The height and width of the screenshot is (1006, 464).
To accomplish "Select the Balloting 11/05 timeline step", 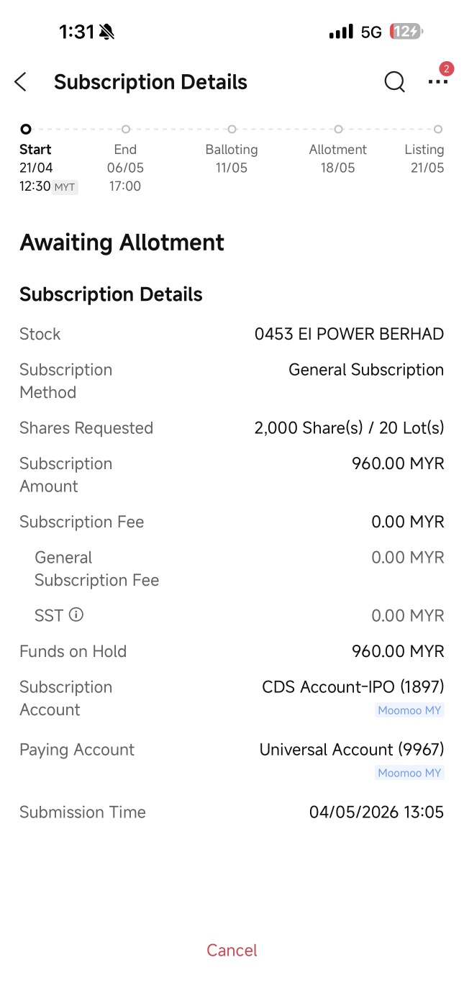I will (x=232, y=148).
